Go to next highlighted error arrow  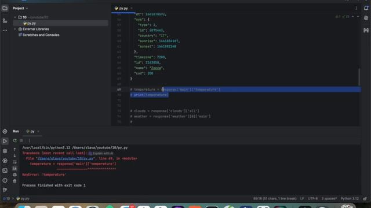358,17
